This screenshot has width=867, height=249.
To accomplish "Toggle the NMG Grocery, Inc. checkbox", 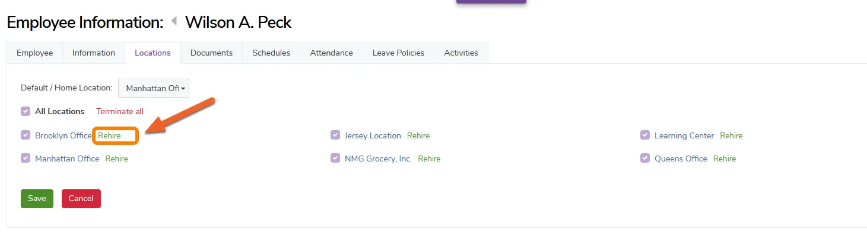I will [x=335, y=158].
